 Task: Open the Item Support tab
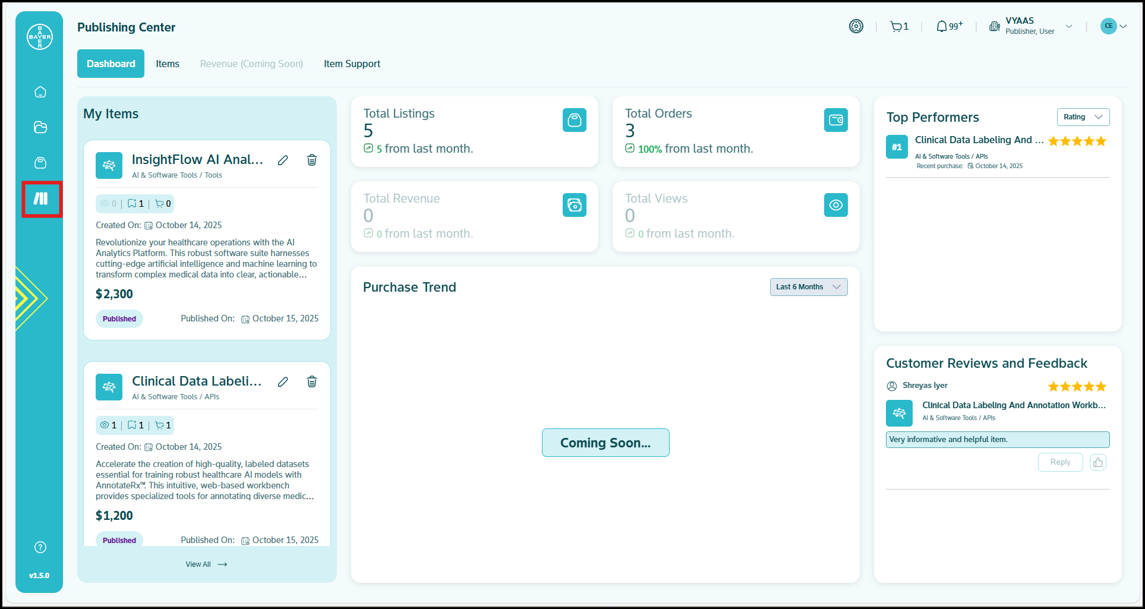pyautogui.click(x=352, y=64)
